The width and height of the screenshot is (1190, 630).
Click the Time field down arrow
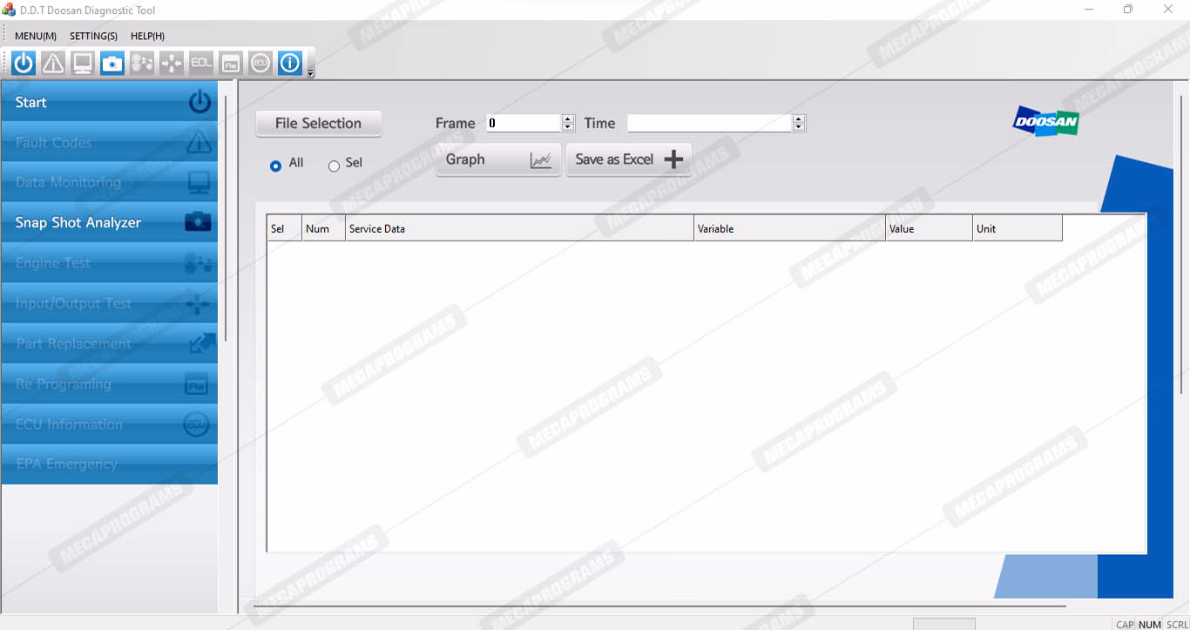point(799,127)
